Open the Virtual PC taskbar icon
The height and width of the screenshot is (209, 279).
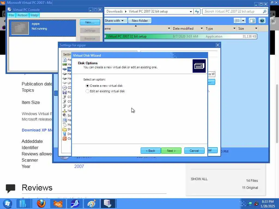coord(108,204)
